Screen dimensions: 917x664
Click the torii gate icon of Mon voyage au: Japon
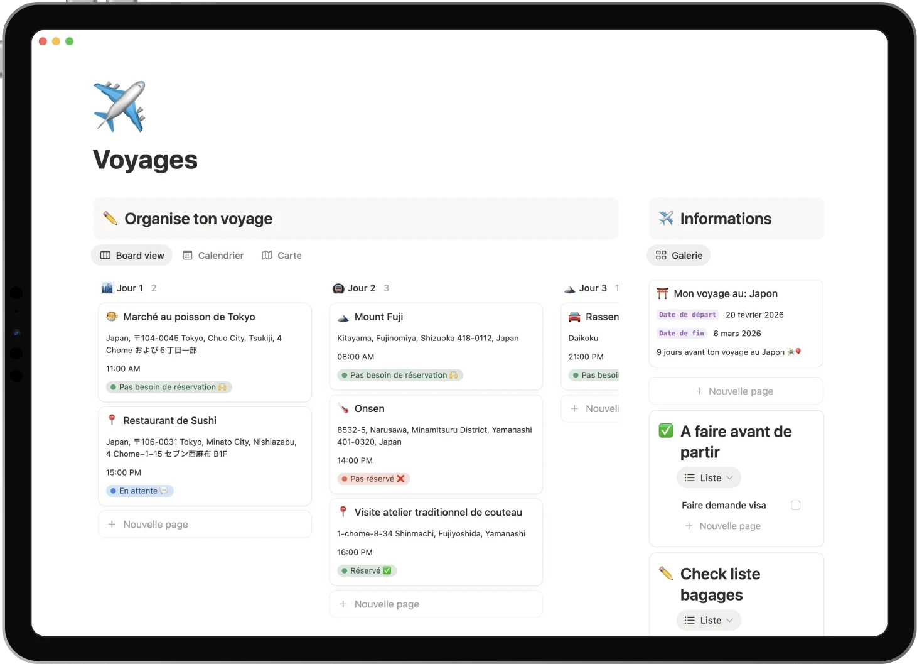(662, 293)
